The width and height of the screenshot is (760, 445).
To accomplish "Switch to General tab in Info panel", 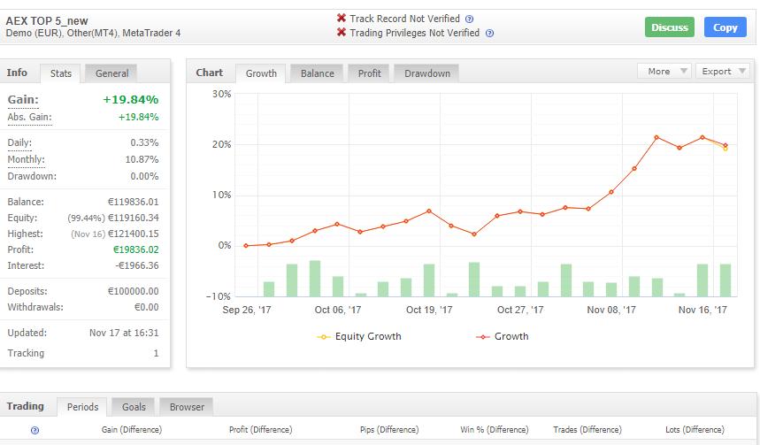I will [112, 73].
